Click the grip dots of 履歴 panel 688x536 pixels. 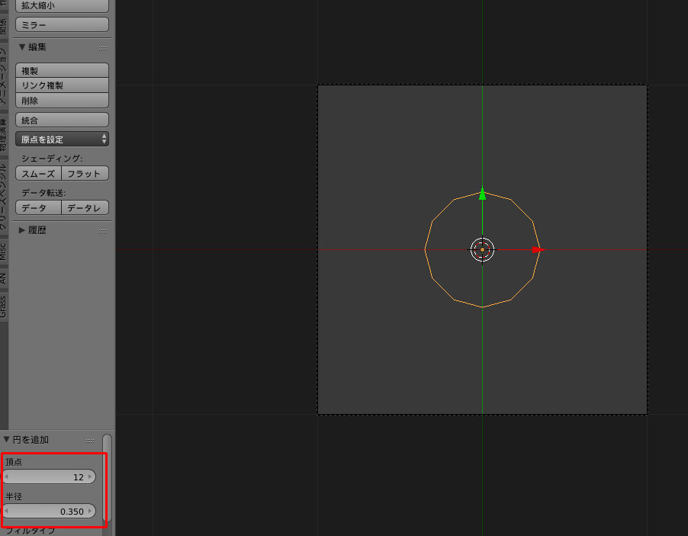pos(103,231)
